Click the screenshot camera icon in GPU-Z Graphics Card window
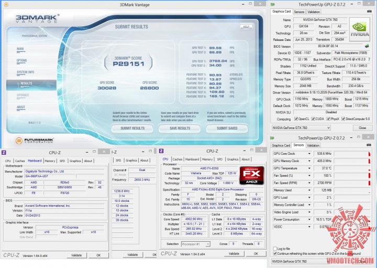 click(x=370, y=12)
